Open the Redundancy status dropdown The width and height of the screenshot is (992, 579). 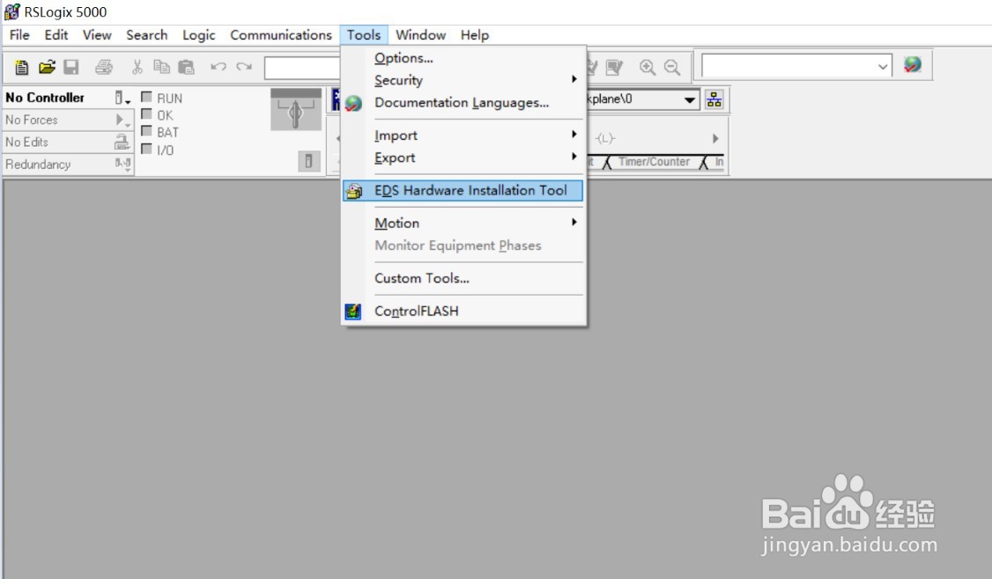pos(122,165)
